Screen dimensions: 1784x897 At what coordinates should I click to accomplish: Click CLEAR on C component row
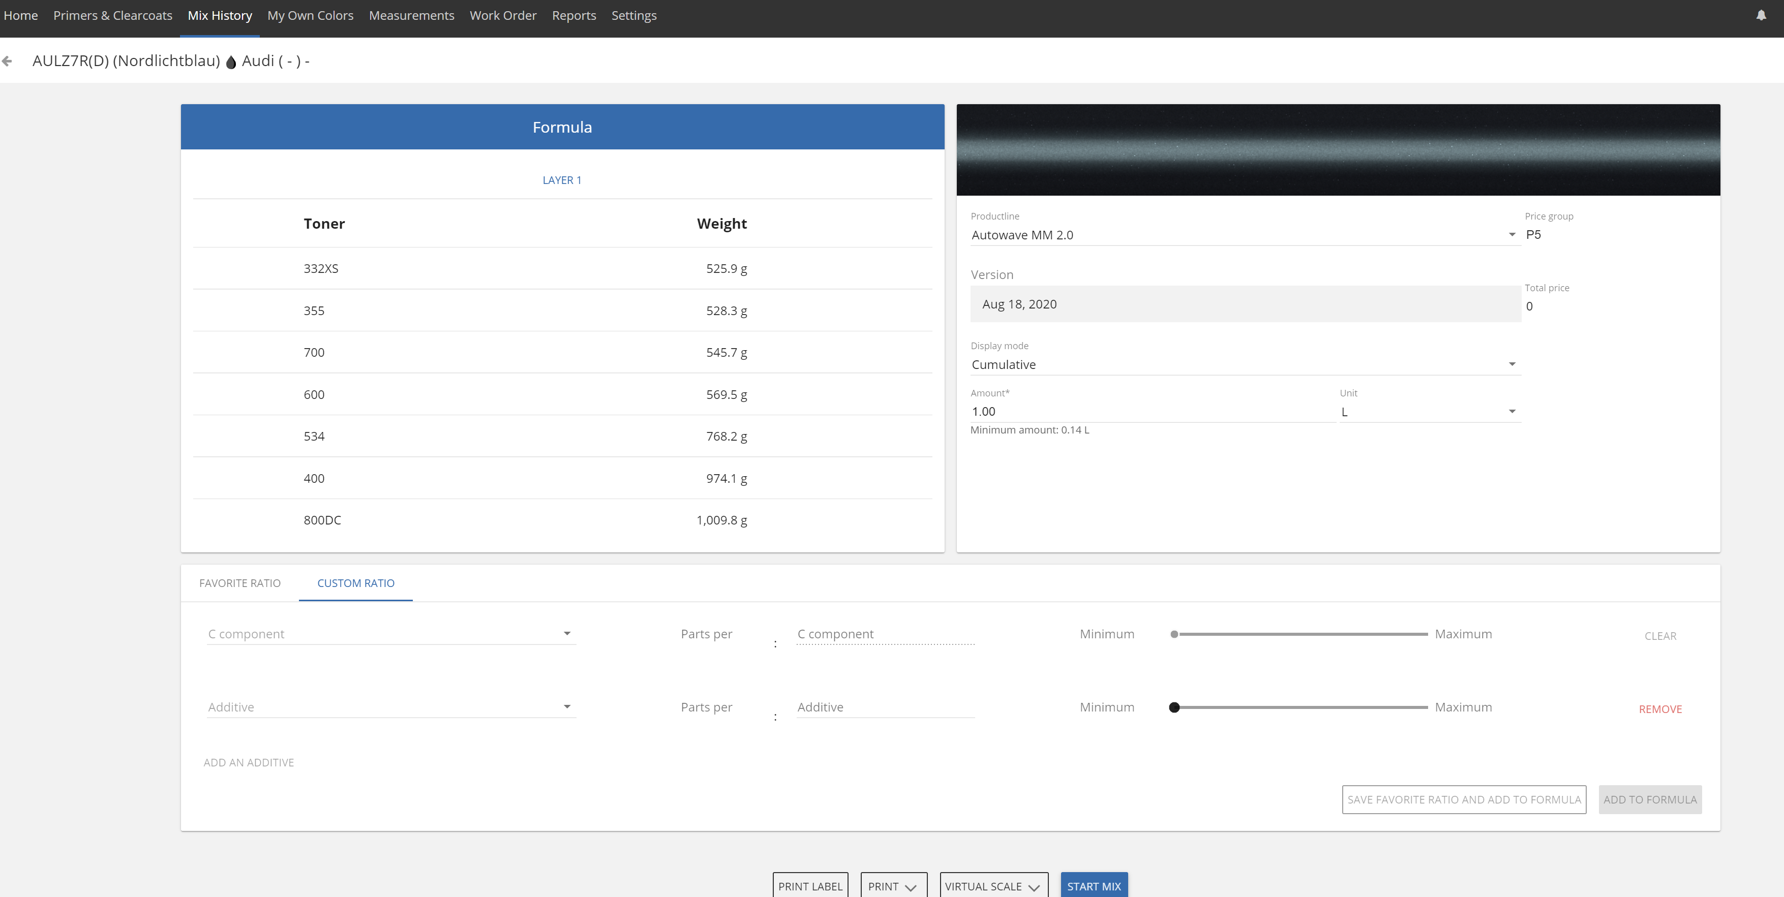click(1660, 636)
